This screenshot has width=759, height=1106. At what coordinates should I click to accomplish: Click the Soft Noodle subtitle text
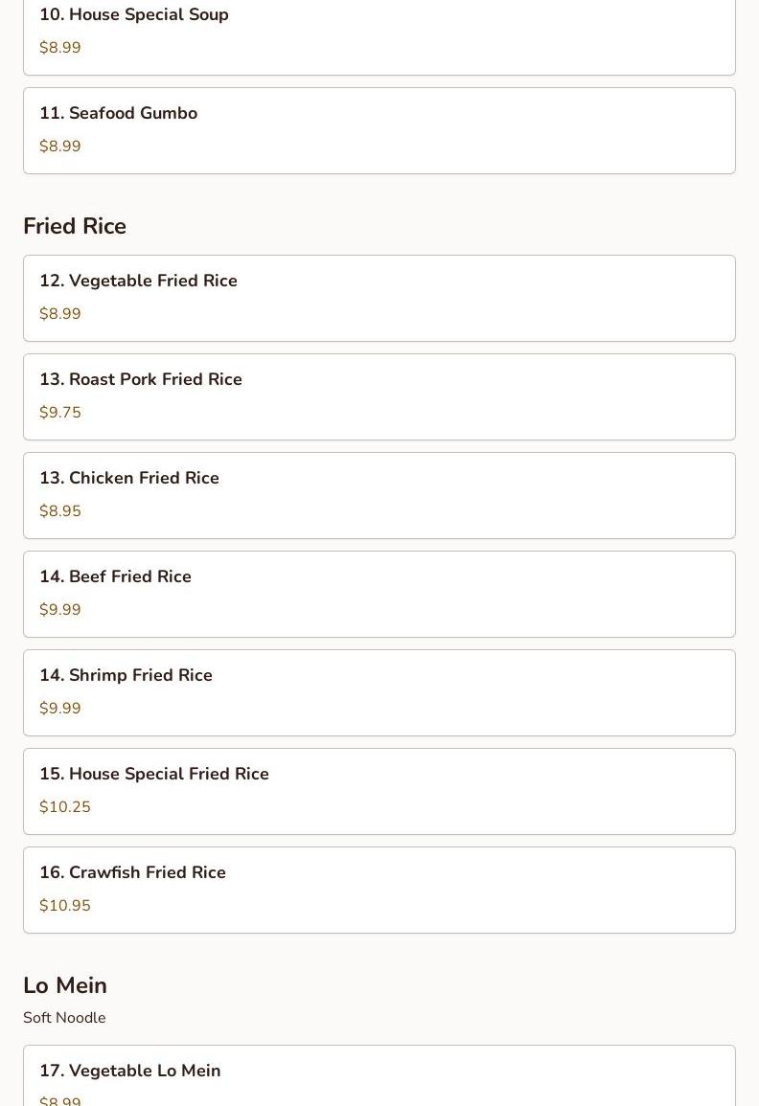coord(64,1018)
